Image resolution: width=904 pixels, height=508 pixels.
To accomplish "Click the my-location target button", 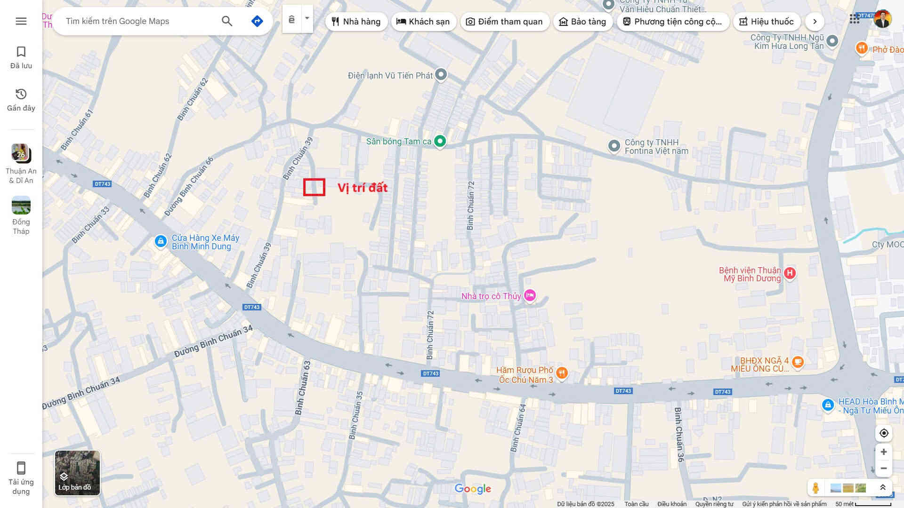I will pyautogui.click(x=884, y=433).
